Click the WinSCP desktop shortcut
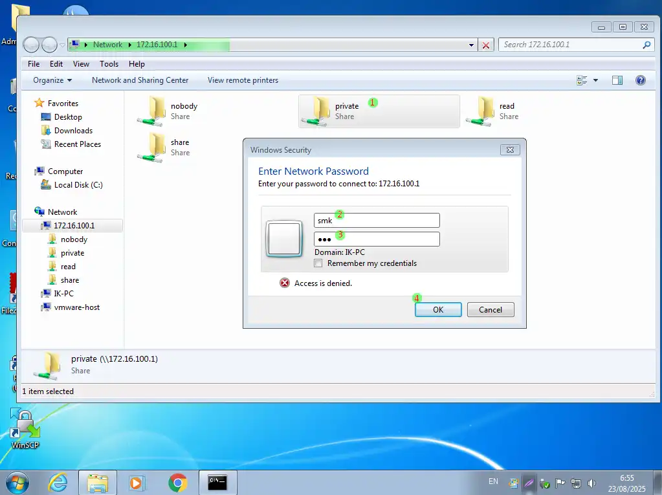This screenshot has width=662, height=495. [25, 427]
